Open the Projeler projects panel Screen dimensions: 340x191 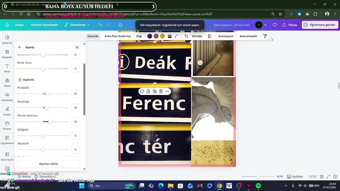(x=7, y=125)
